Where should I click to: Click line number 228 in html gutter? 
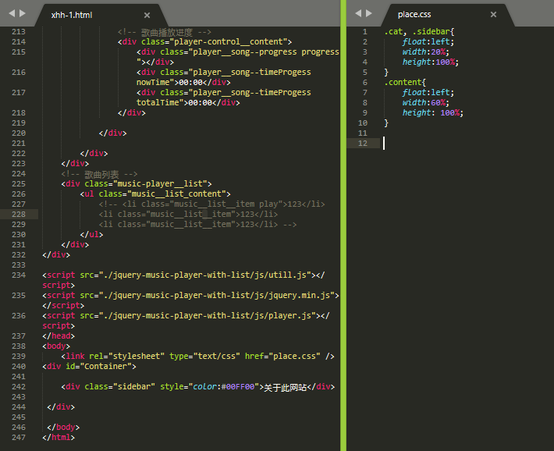[x=19, y=215]
